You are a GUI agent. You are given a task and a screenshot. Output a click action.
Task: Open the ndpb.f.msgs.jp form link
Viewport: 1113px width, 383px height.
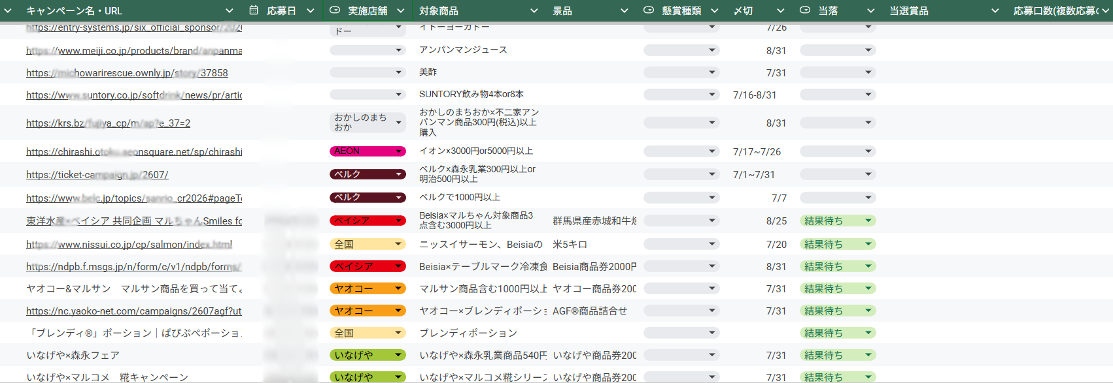coord(133,267)
